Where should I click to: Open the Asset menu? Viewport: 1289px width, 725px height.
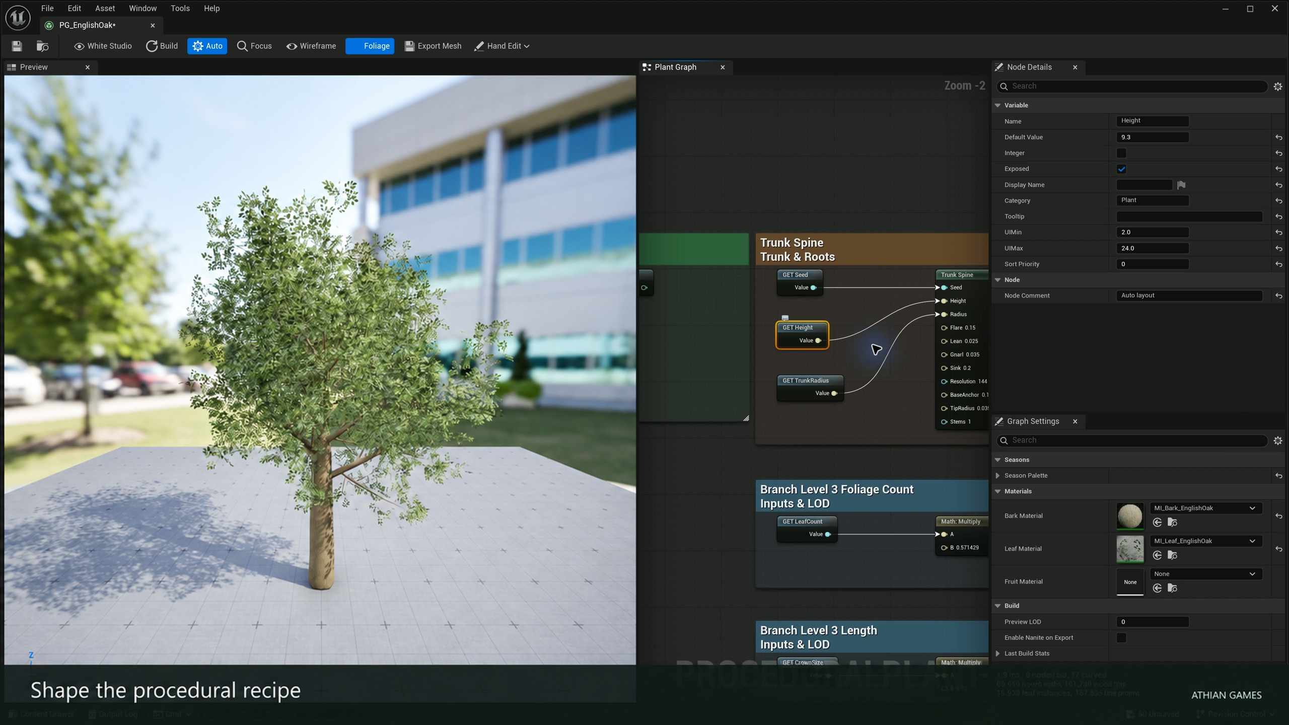coord(105,9)
